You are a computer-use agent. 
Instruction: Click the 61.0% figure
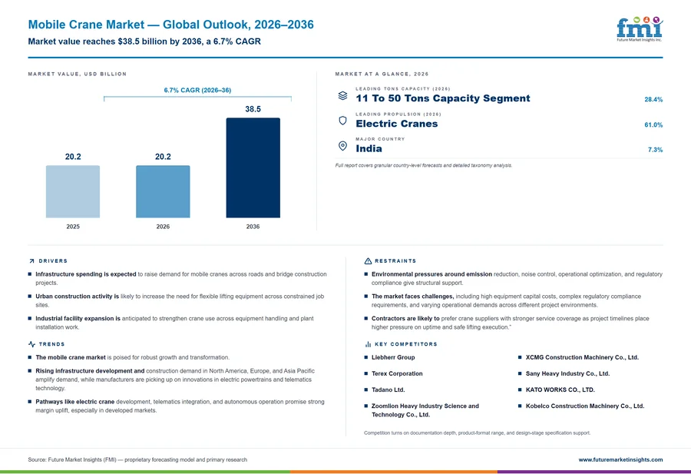(653, 124)
